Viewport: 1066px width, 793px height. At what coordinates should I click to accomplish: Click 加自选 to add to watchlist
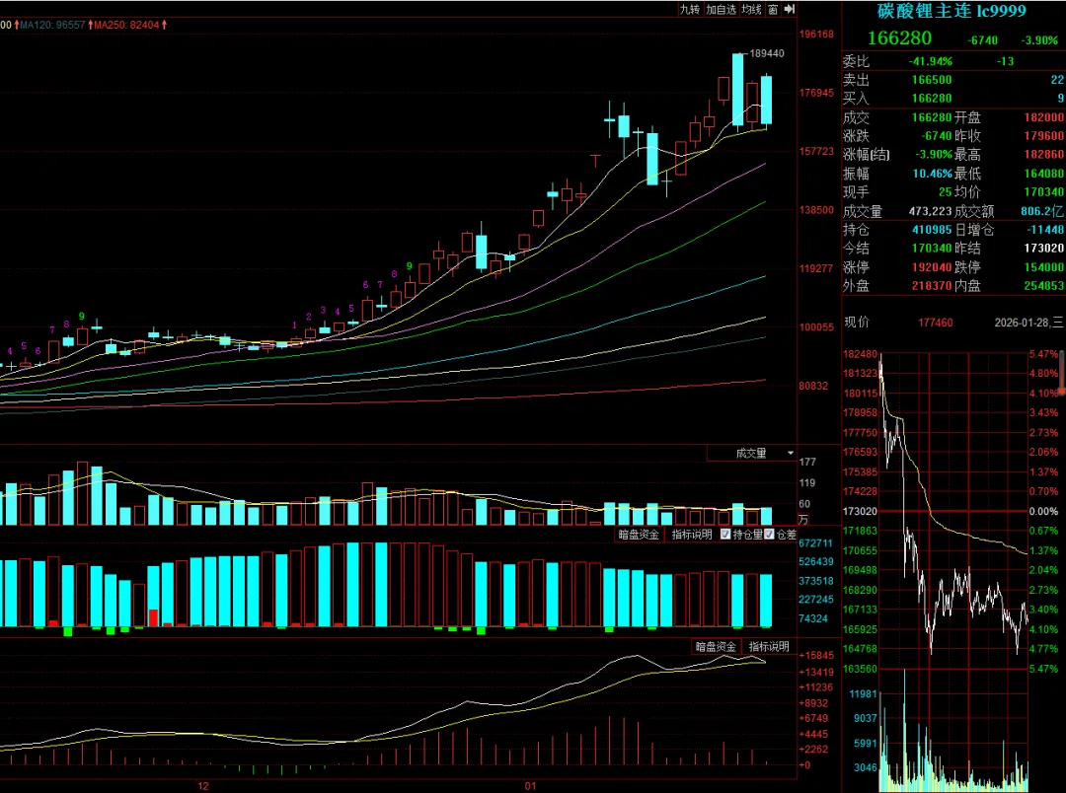click(x=721, y=10)
